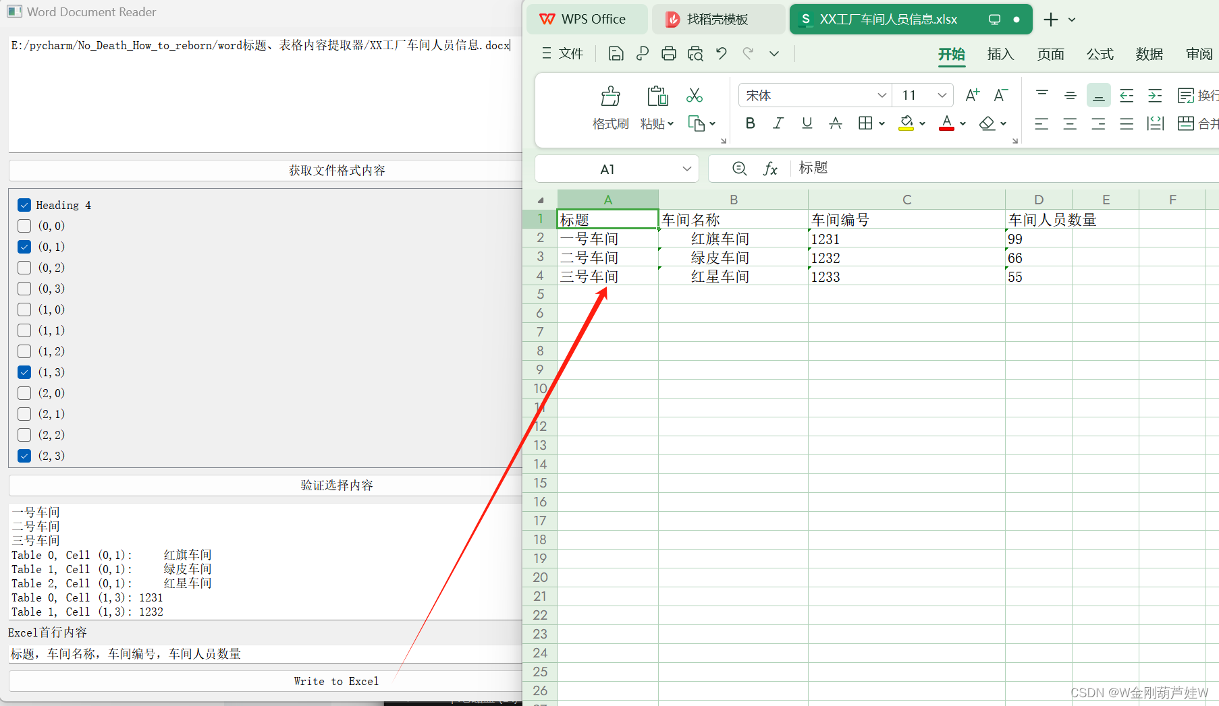Click the Paste (粘贴) clipboard icon
This screenshot has width=1219, height=706.
(656, 96)
